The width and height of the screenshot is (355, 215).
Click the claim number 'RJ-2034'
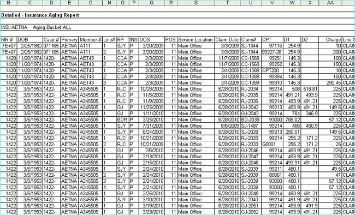(251, 89)
